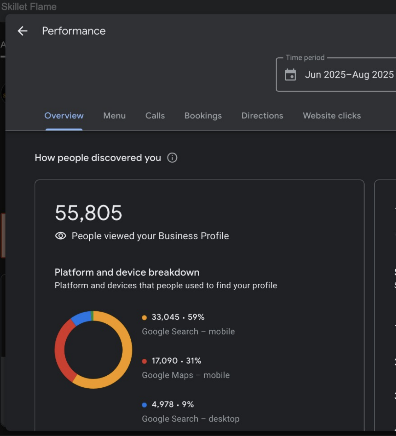
Task: Click the Google Maps – mobile legend label
Action: point(186,375)
